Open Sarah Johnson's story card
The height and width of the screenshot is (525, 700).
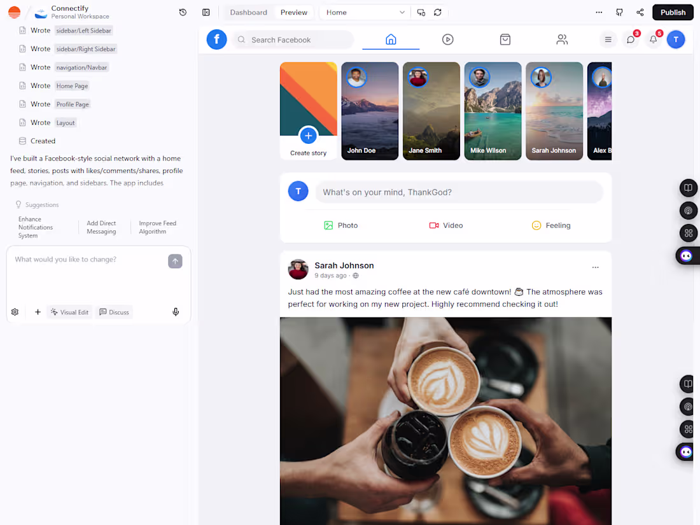[554, 111]
